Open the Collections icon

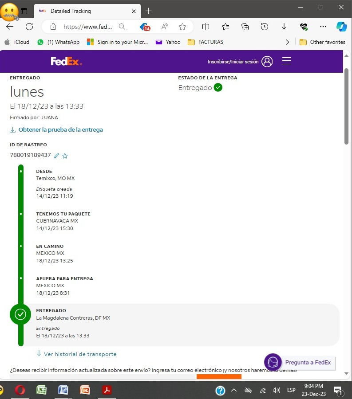click(x=245, y=27)
